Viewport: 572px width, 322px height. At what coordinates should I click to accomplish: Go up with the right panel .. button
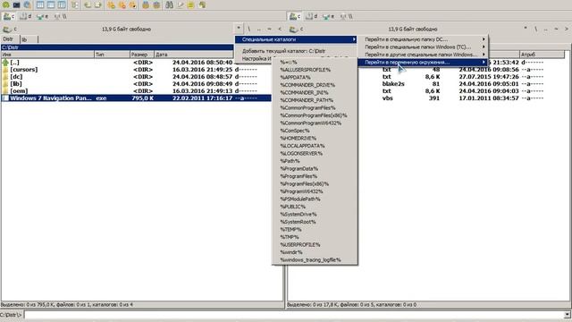click(546, 29)
